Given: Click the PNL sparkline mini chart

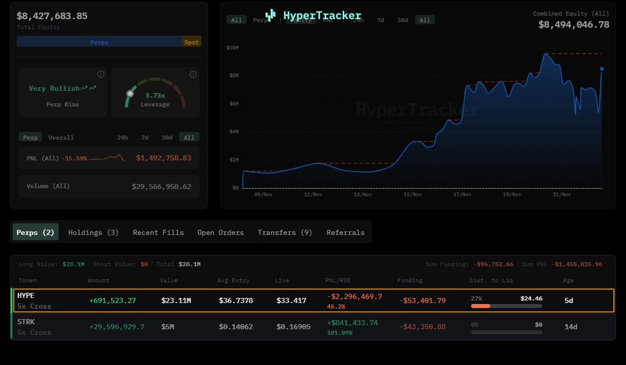Looking at the screenshot, I should pos(106,158).
